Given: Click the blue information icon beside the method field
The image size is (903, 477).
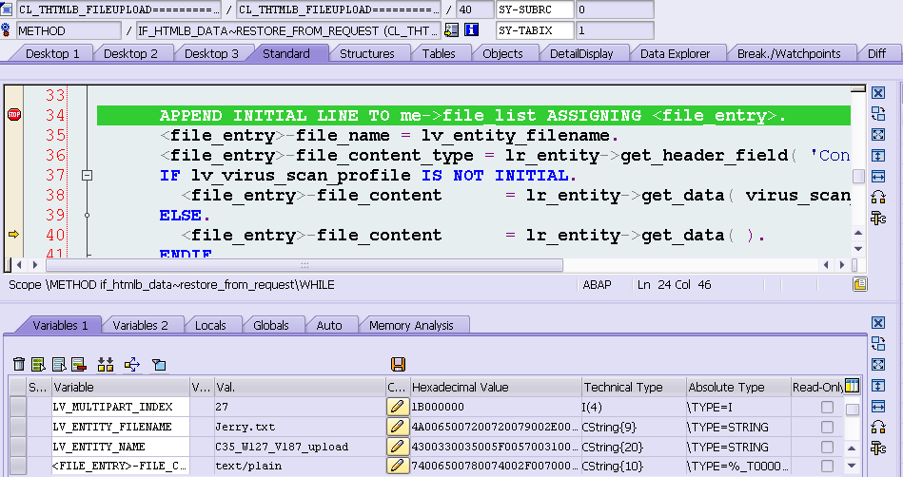Looking at the screenshot, I should (472, 29).
